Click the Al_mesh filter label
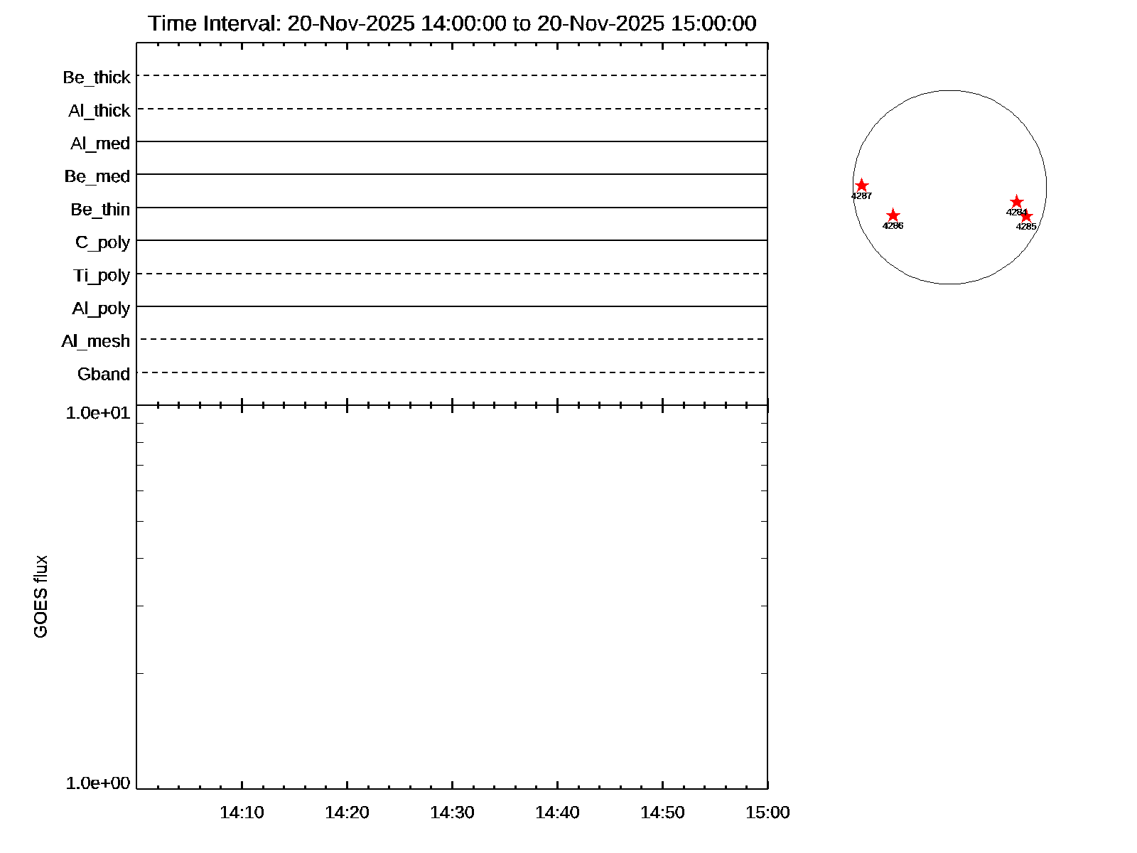The image size is (1137, 853). point(96,341)
